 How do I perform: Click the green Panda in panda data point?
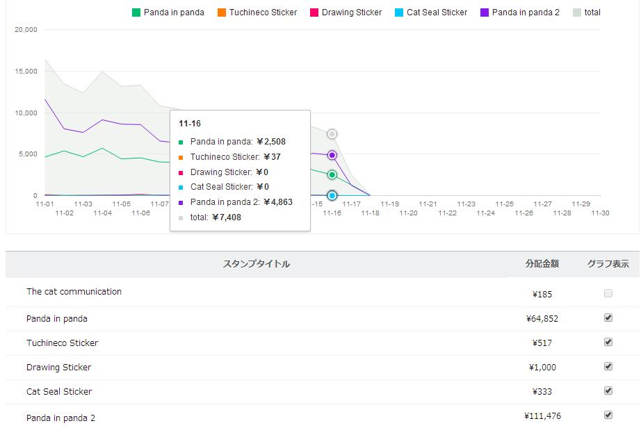pyautogui.click(x=332, y=174)
